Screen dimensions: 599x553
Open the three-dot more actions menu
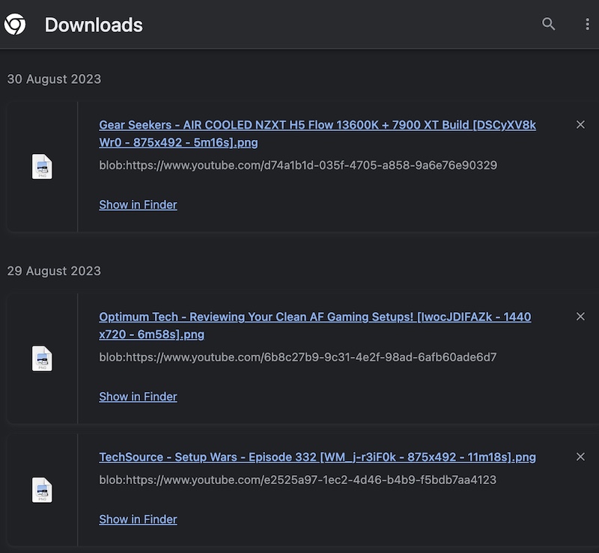tap(587, 24)
